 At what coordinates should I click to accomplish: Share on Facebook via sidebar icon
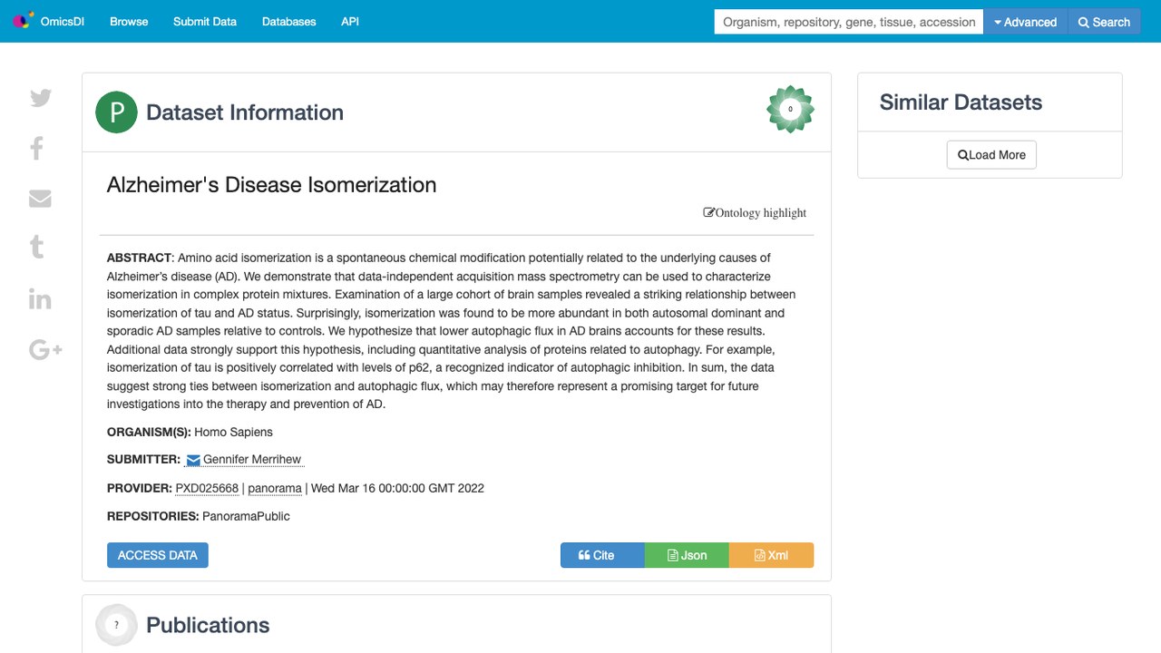click(x=37, y=148)
